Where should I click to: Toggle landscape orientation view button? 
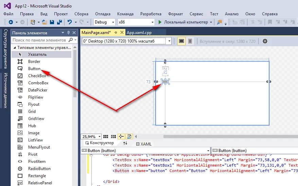coord(181,41)
